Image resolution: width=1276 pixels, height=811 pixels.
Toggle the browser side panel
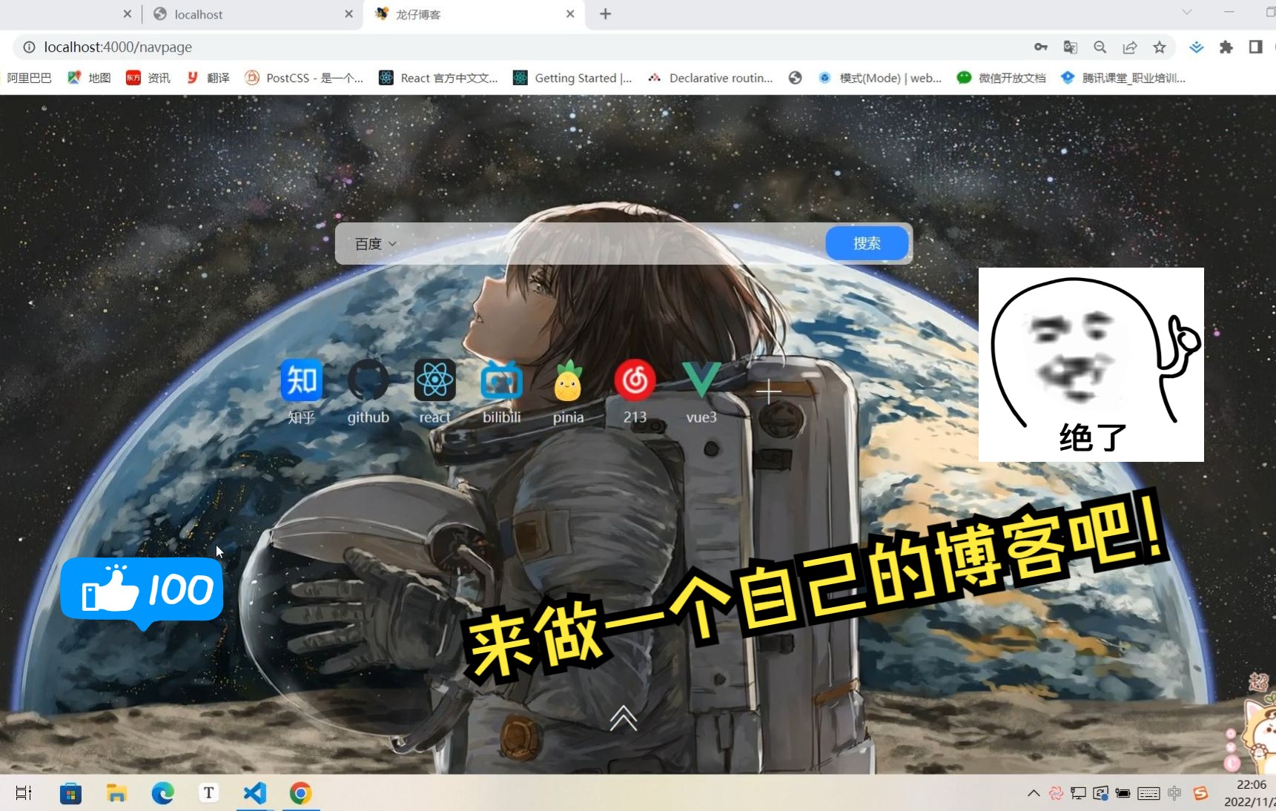pos(1255,47)
